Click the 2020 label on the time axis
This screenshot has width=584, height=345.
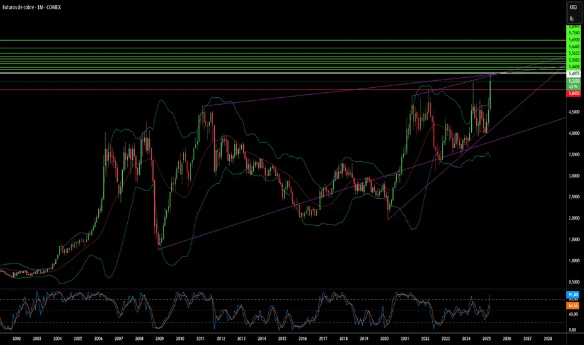[x=384, y=339]
